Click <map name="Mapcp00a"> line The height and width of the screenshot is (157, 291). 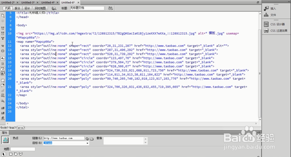click(x=35, y=42)
